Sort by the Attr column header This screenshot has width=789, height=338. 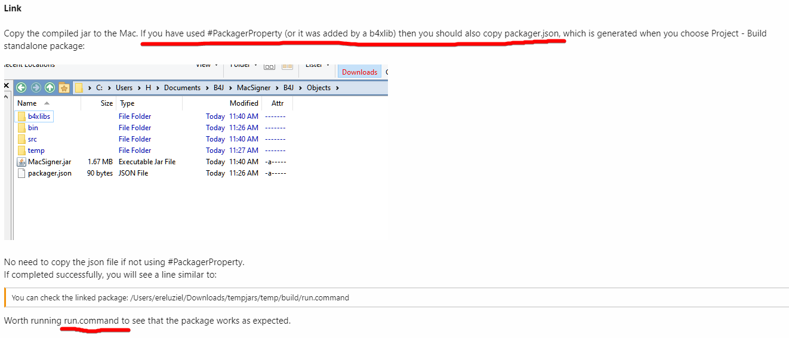[278, 103]
